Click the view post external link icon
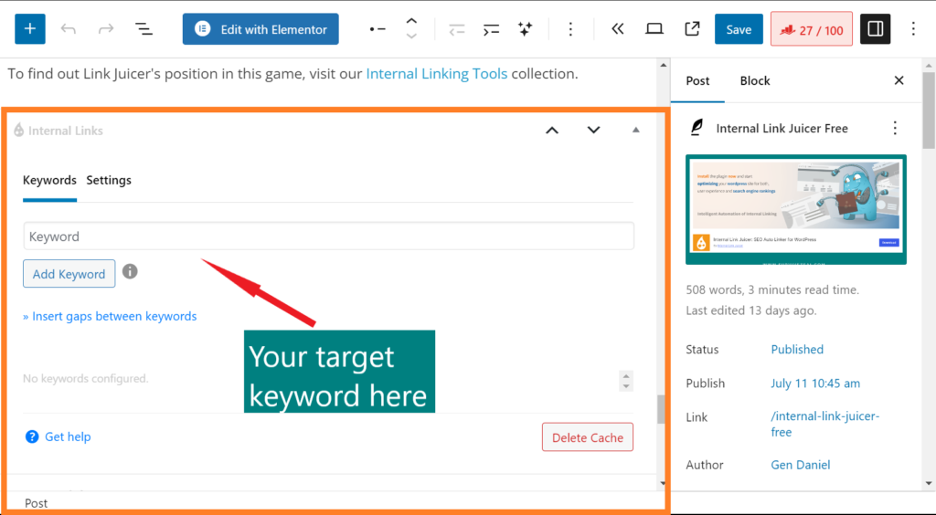The width and height of the screenshot is (936, 515). [692, 29]
